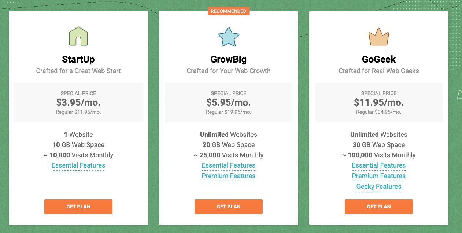This screenshot has height=233, width=462.
Task: View Premium Features for GrowBig plan
Action: coord(228,176)
